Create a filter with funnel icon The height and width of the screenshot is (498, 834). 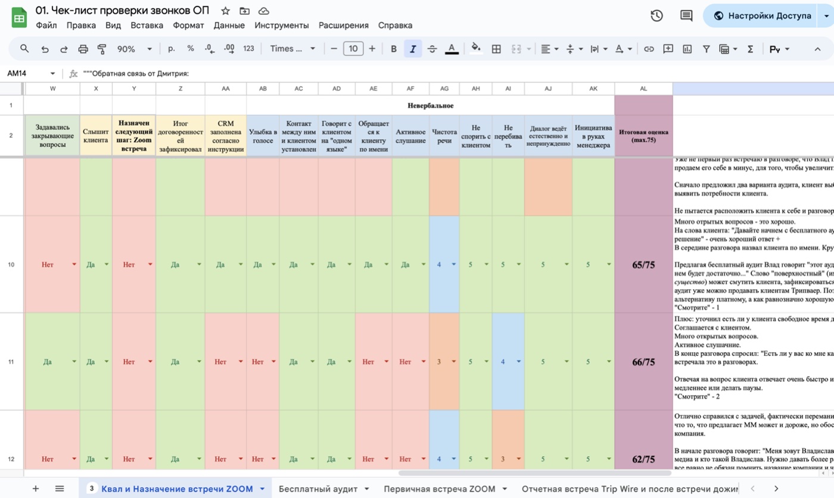706,49
